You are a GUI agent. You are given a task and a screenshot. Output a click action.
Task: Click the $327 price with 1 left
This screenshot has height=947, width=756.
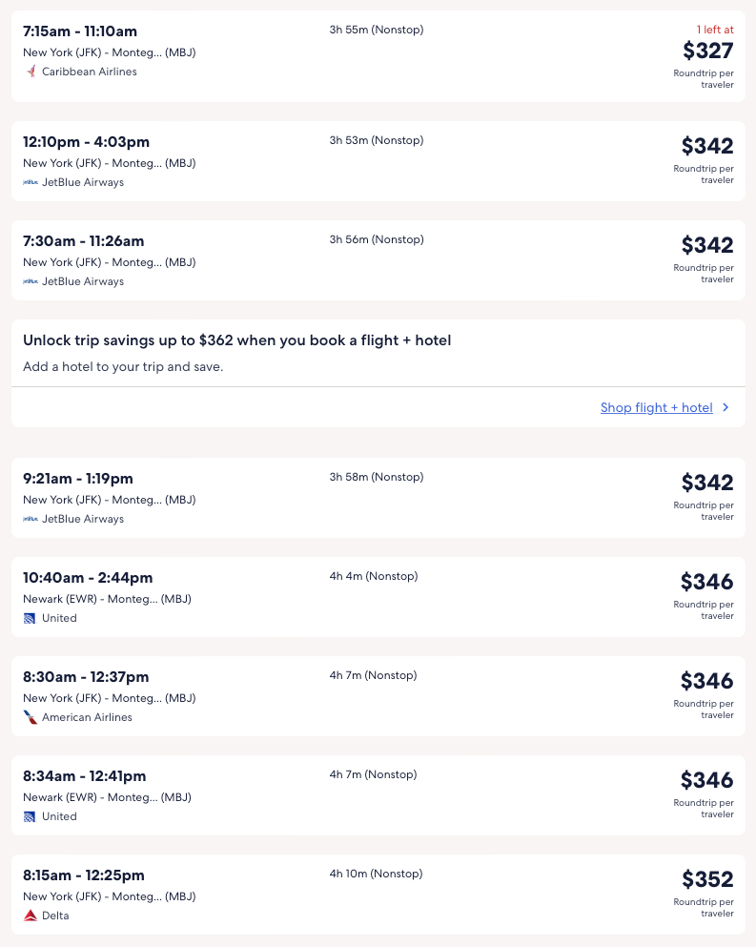(707, 51)
